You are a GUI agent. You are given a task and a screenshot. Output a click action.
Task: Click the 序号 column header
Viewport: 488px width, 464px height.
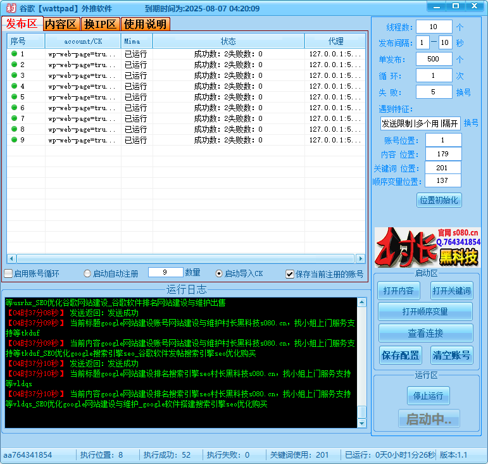(x=25, y=41)
